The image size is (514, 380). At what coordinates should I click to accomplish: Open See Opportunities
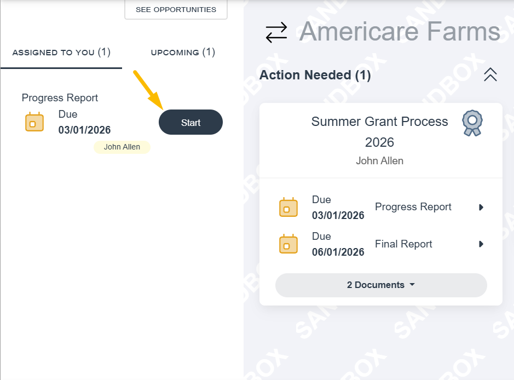tap(176, 9)
